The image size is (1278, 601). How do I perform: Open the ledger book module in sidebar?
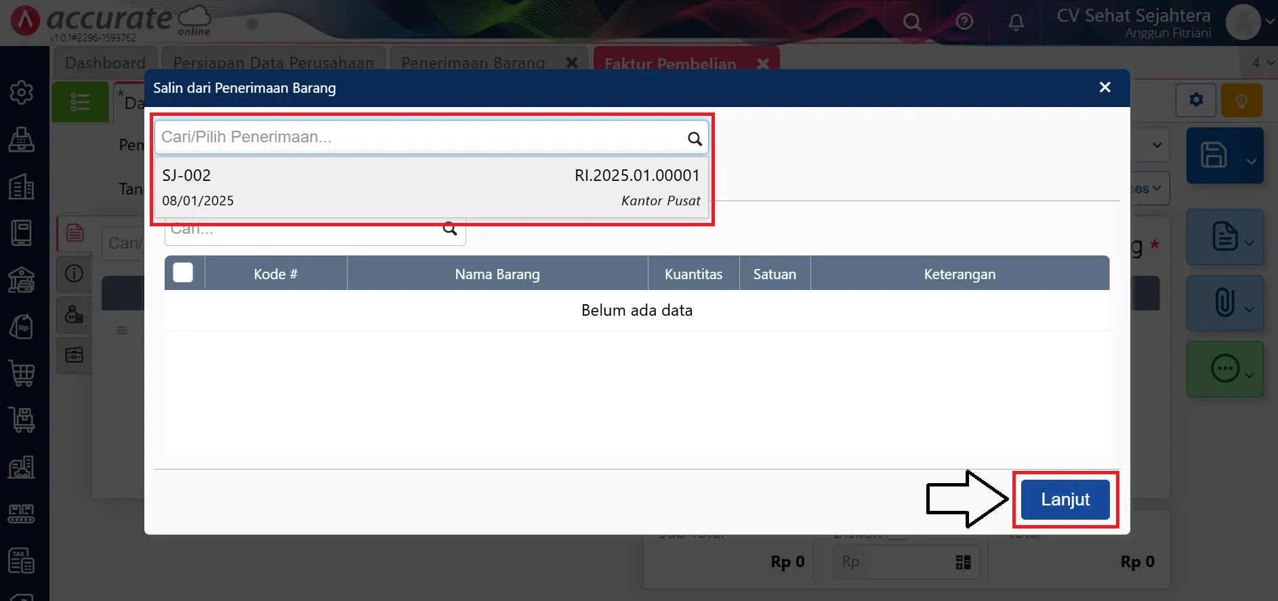[x=22, y=233]
